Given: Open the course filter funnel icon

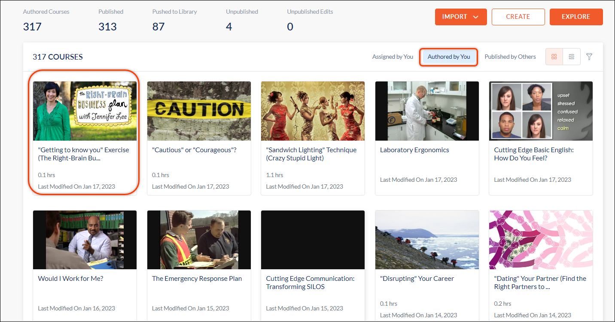Looking at the screenshot, I should coord(589,57).
